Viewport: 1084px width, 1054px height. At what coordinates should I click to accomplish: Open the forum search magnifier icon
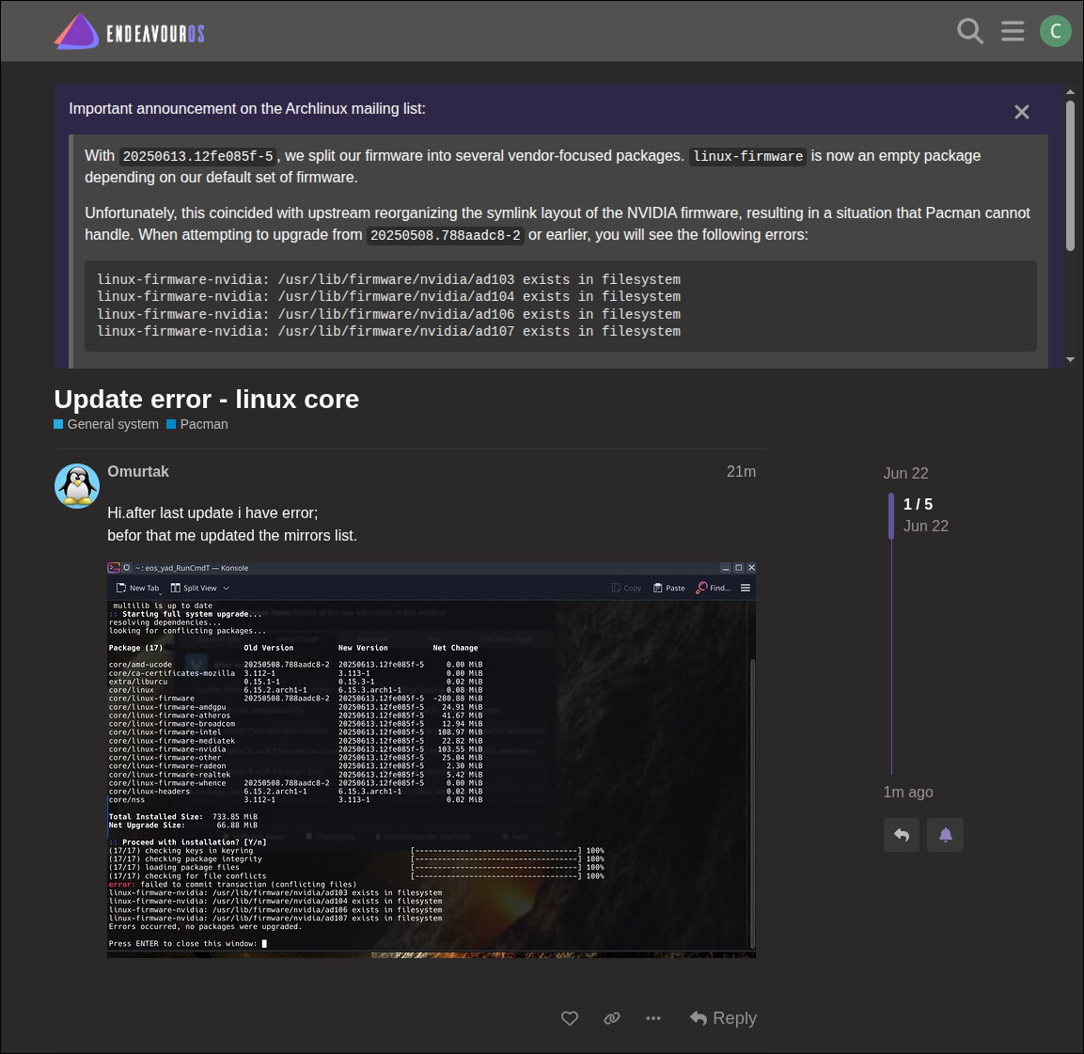[x=969, y=31]
